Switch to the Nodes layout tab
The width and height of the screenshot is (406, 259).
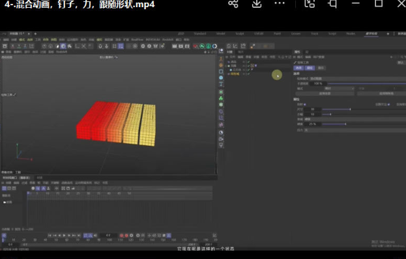pos(351,34)
